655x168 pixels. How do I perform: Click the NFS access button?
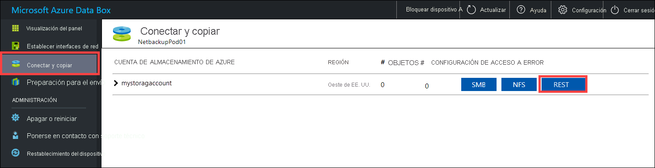(x=519, y=85)
